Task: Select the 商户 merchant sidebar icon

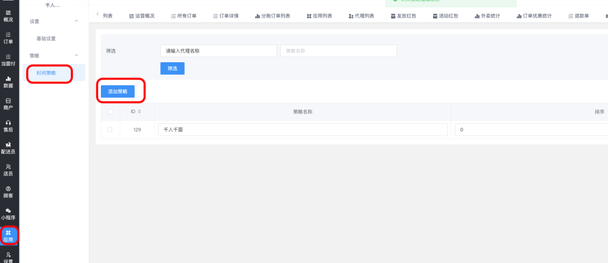Action: point(8,104)
